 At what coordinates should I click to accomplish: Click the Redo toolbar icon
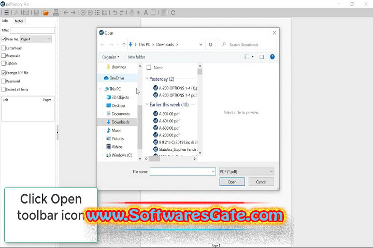coord(122,12)
